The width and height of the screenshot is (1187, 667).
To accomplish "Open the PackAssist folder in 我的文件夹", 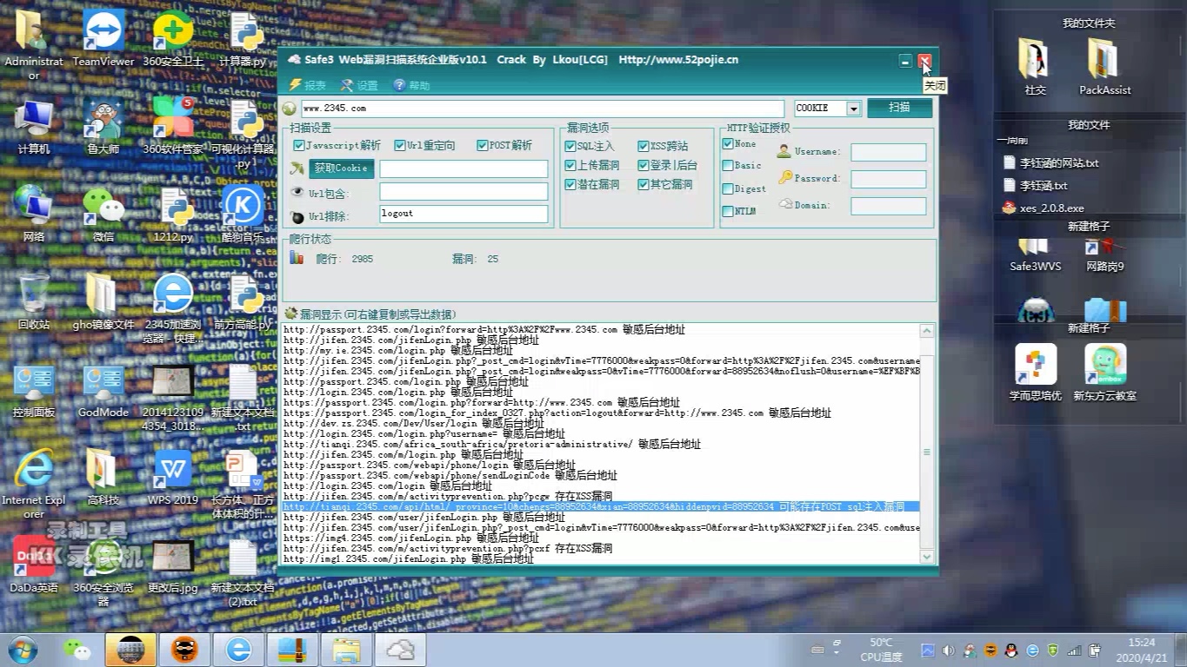I will 1104,66.
